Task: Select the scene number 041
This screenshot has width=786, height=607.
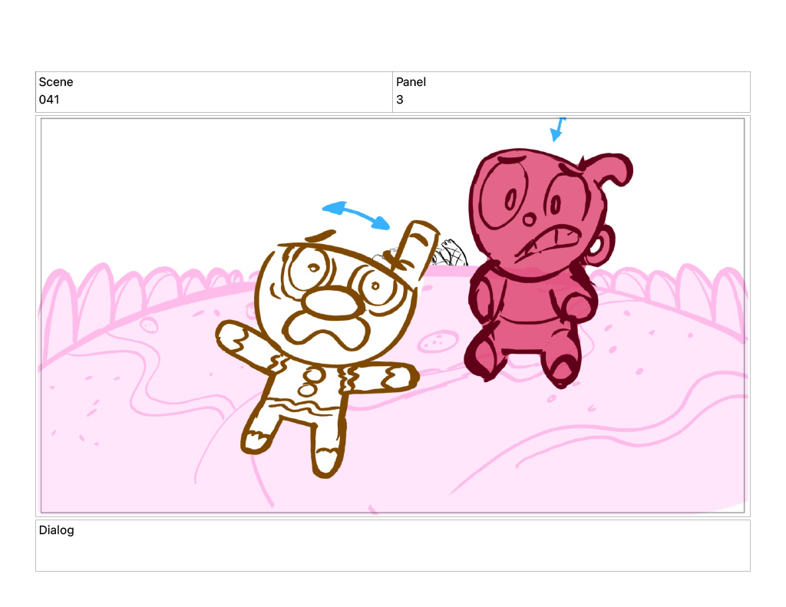Action: coord(49,100)
